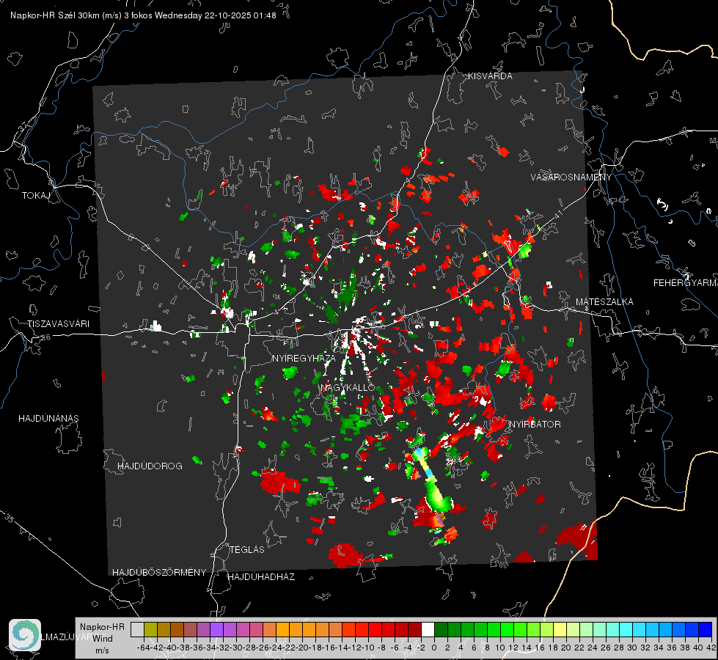This screenshot has width=718, height=660.
Task: Pick the dark green swatch between 0 and 2
Action: pyautogui.click(x=442, y=629)
